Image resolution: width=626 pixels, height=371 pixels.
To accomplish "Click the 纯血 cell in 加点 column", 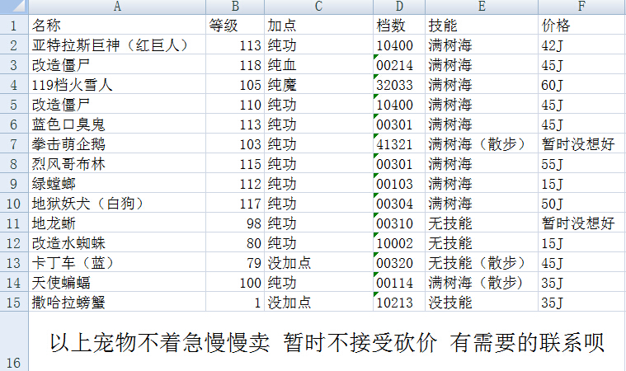I will (x=318, y=64).
